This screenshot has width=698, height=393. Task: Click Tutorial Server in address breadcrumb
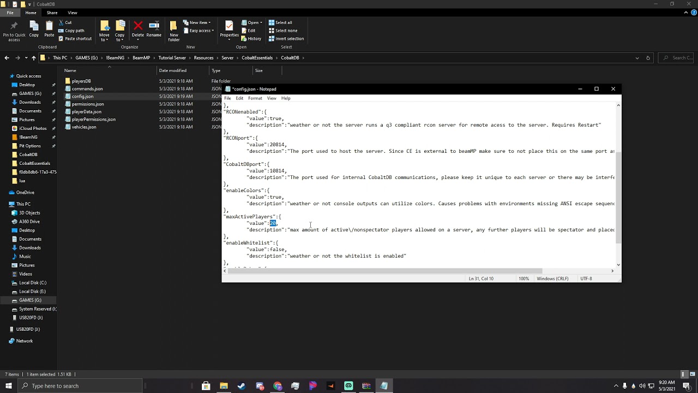pyautogui.click(x=172, y=58)
